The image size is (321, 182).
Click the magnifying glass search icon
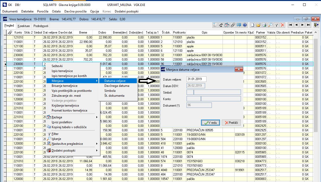coord(270,25)
